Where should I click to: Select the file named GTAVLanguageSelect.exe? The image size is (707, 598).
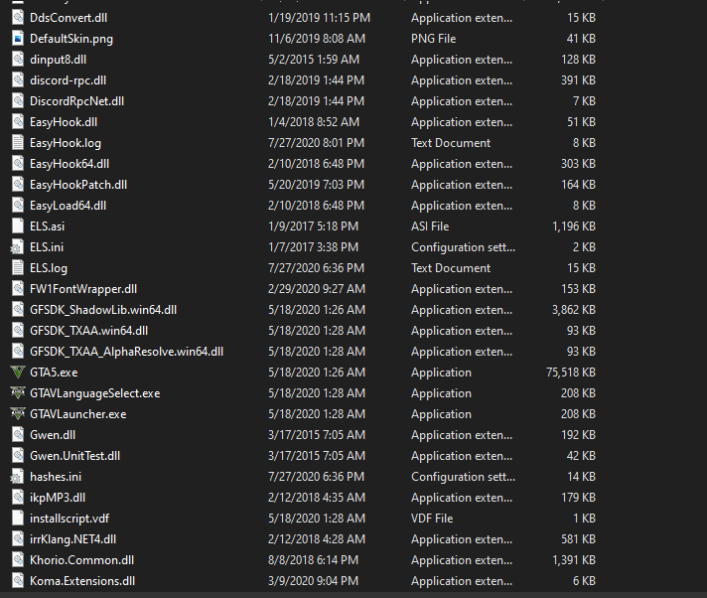[x=94, y=393]
